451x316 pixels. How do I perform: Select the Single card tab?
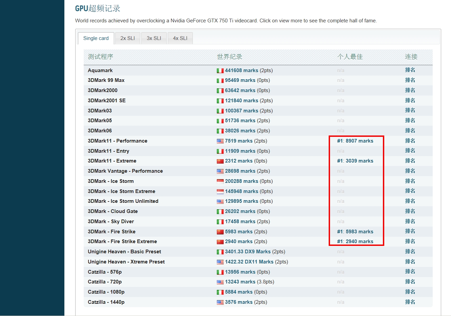pos(96,38)
